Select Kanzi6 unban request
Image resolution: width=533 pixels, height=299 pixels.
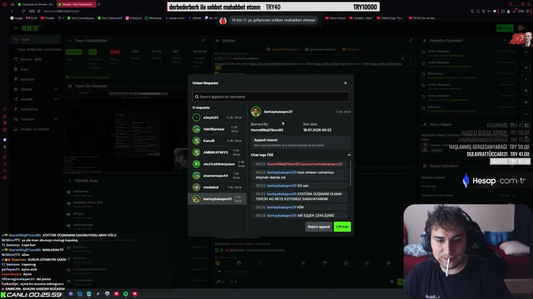click(217, 141)
